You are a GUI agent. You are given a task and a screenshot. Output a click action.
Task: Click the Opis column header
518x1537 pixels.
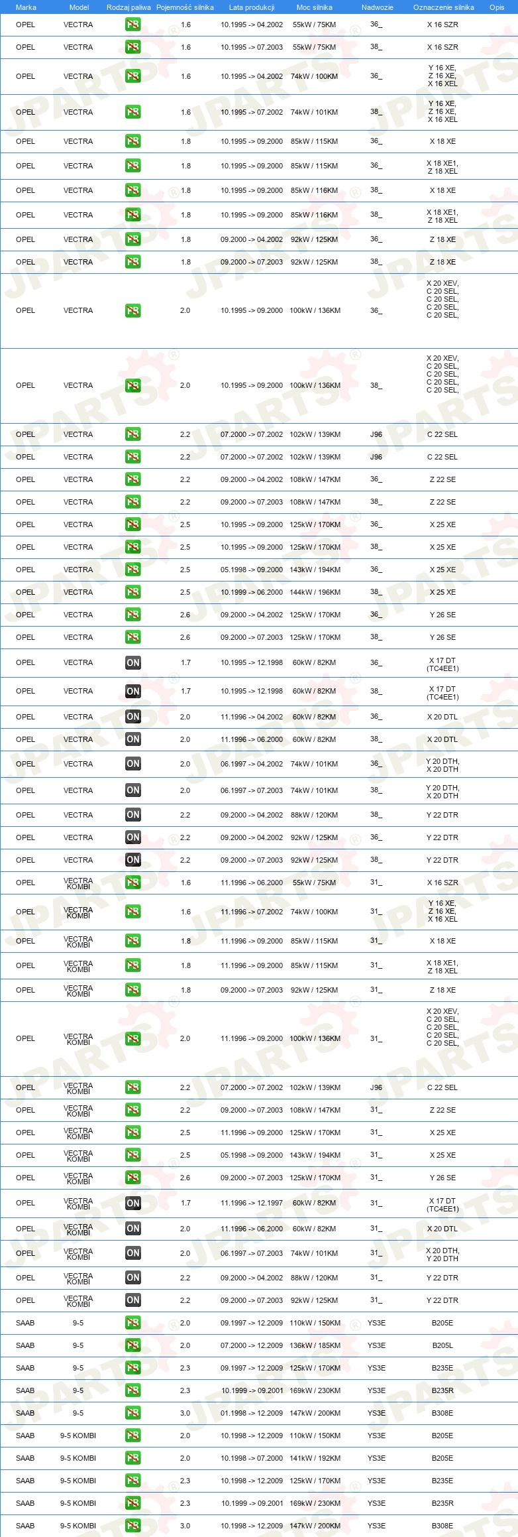tap(497, 7)
